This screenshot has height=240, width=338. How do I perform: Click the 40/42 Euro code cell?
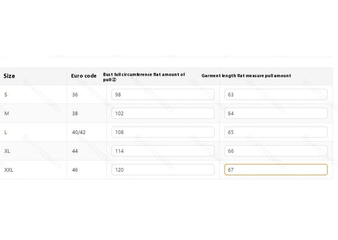79,132
